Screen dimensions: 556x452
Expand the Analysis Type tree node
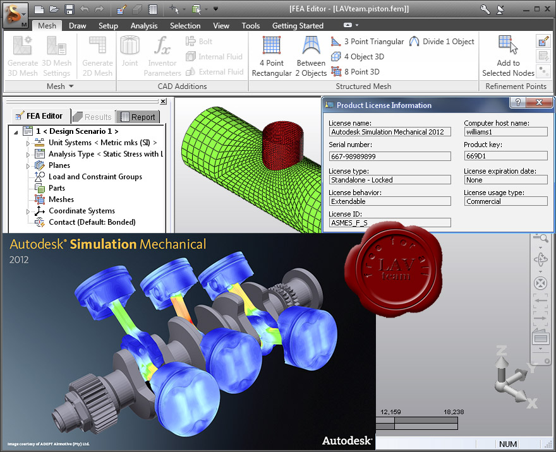click(28, 155)
